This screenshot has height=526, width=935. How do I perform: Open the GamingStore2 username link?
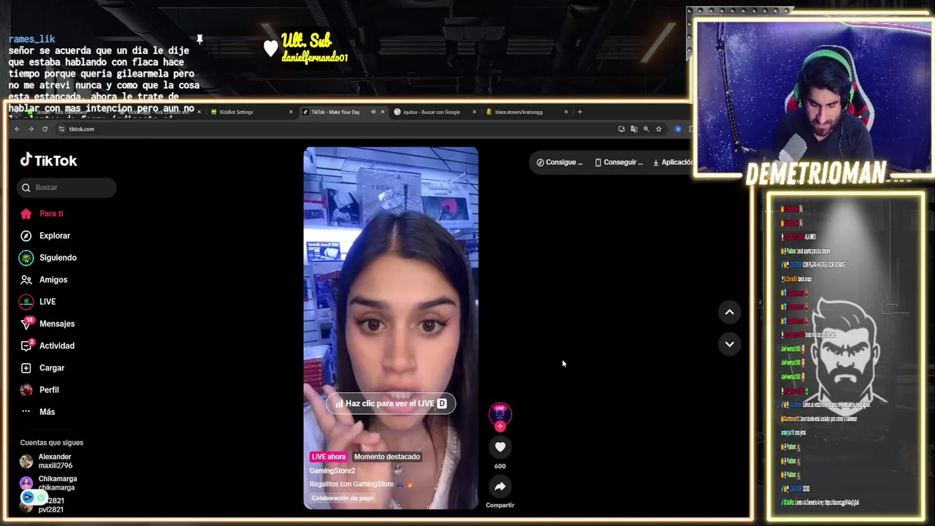pos(332,470)
